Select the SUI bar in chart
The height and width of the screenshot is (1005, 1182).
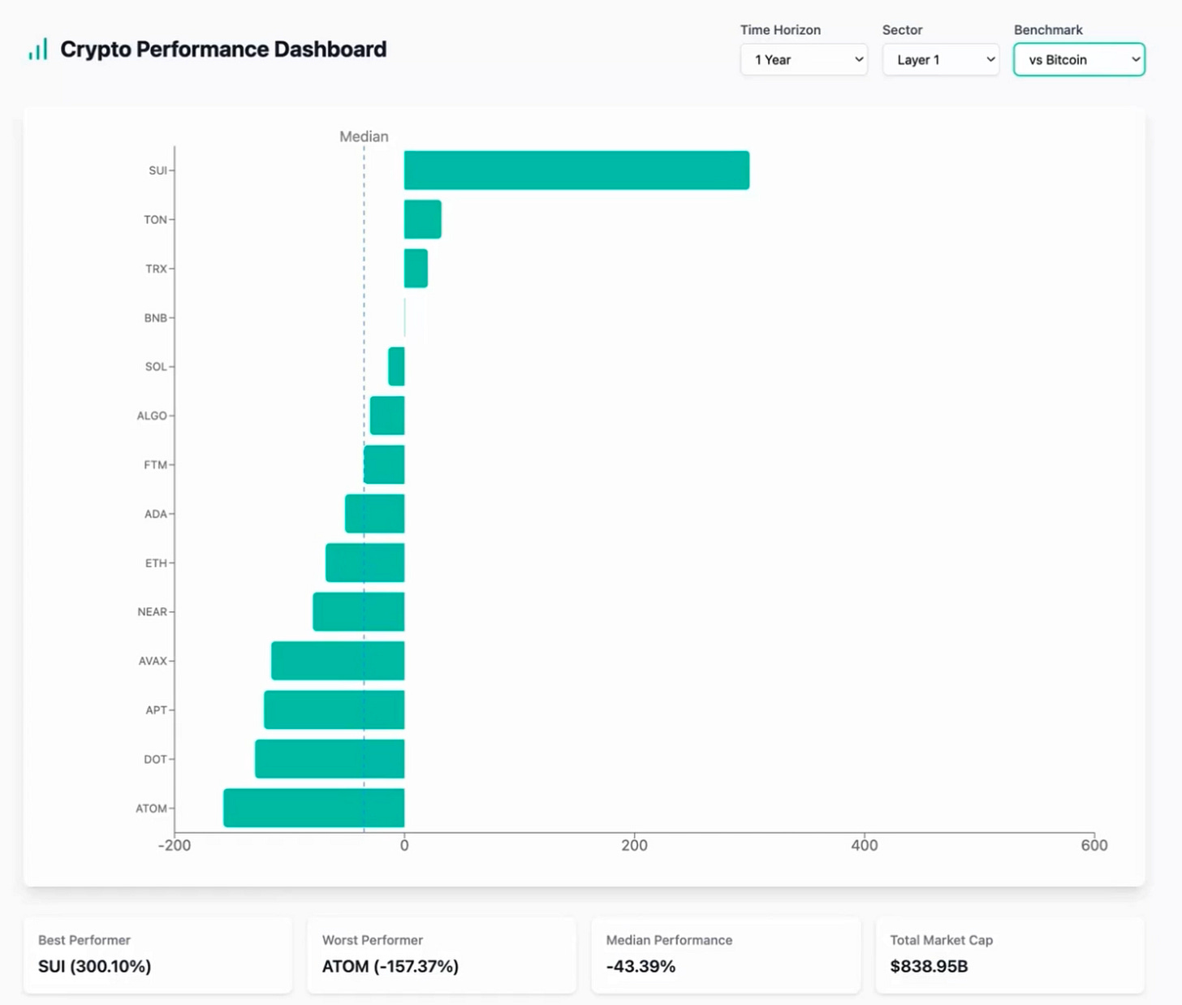[576, 170]
